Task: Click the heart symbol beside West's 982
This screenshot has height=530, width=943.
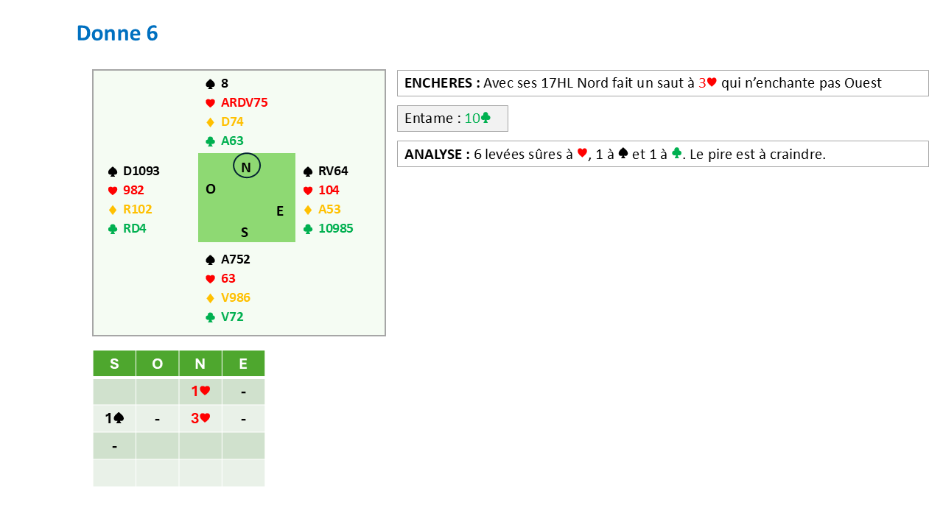Action: click(x=113, y=191)
